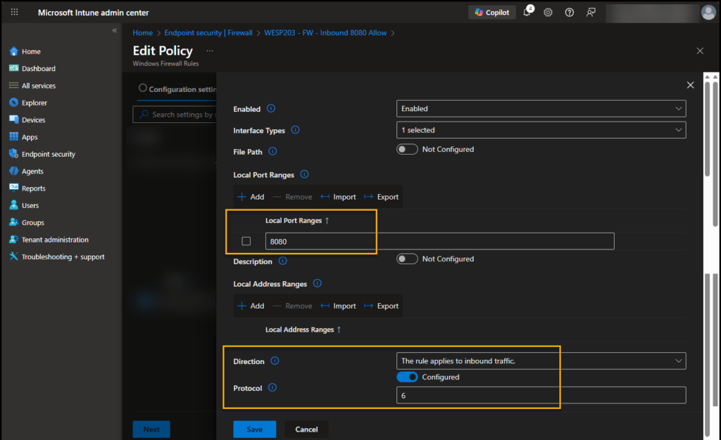The width and height of the screenshot is (721, 440).
Task: Toggle File Path to Configured
Action: (x=407, y=149)
